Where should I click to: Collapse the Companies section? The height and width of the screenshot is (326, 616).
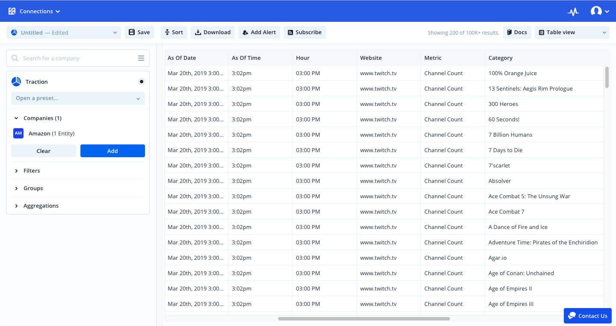pos(16,118)
